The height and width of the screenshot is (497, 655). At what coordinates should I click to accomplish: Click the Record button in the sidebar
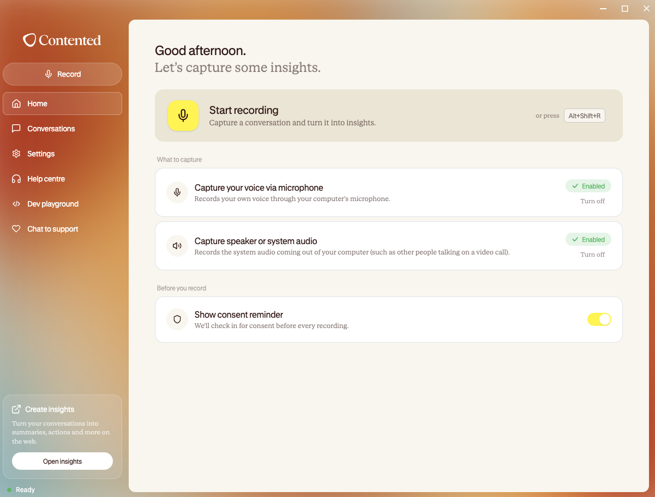(x=62, y=74)
